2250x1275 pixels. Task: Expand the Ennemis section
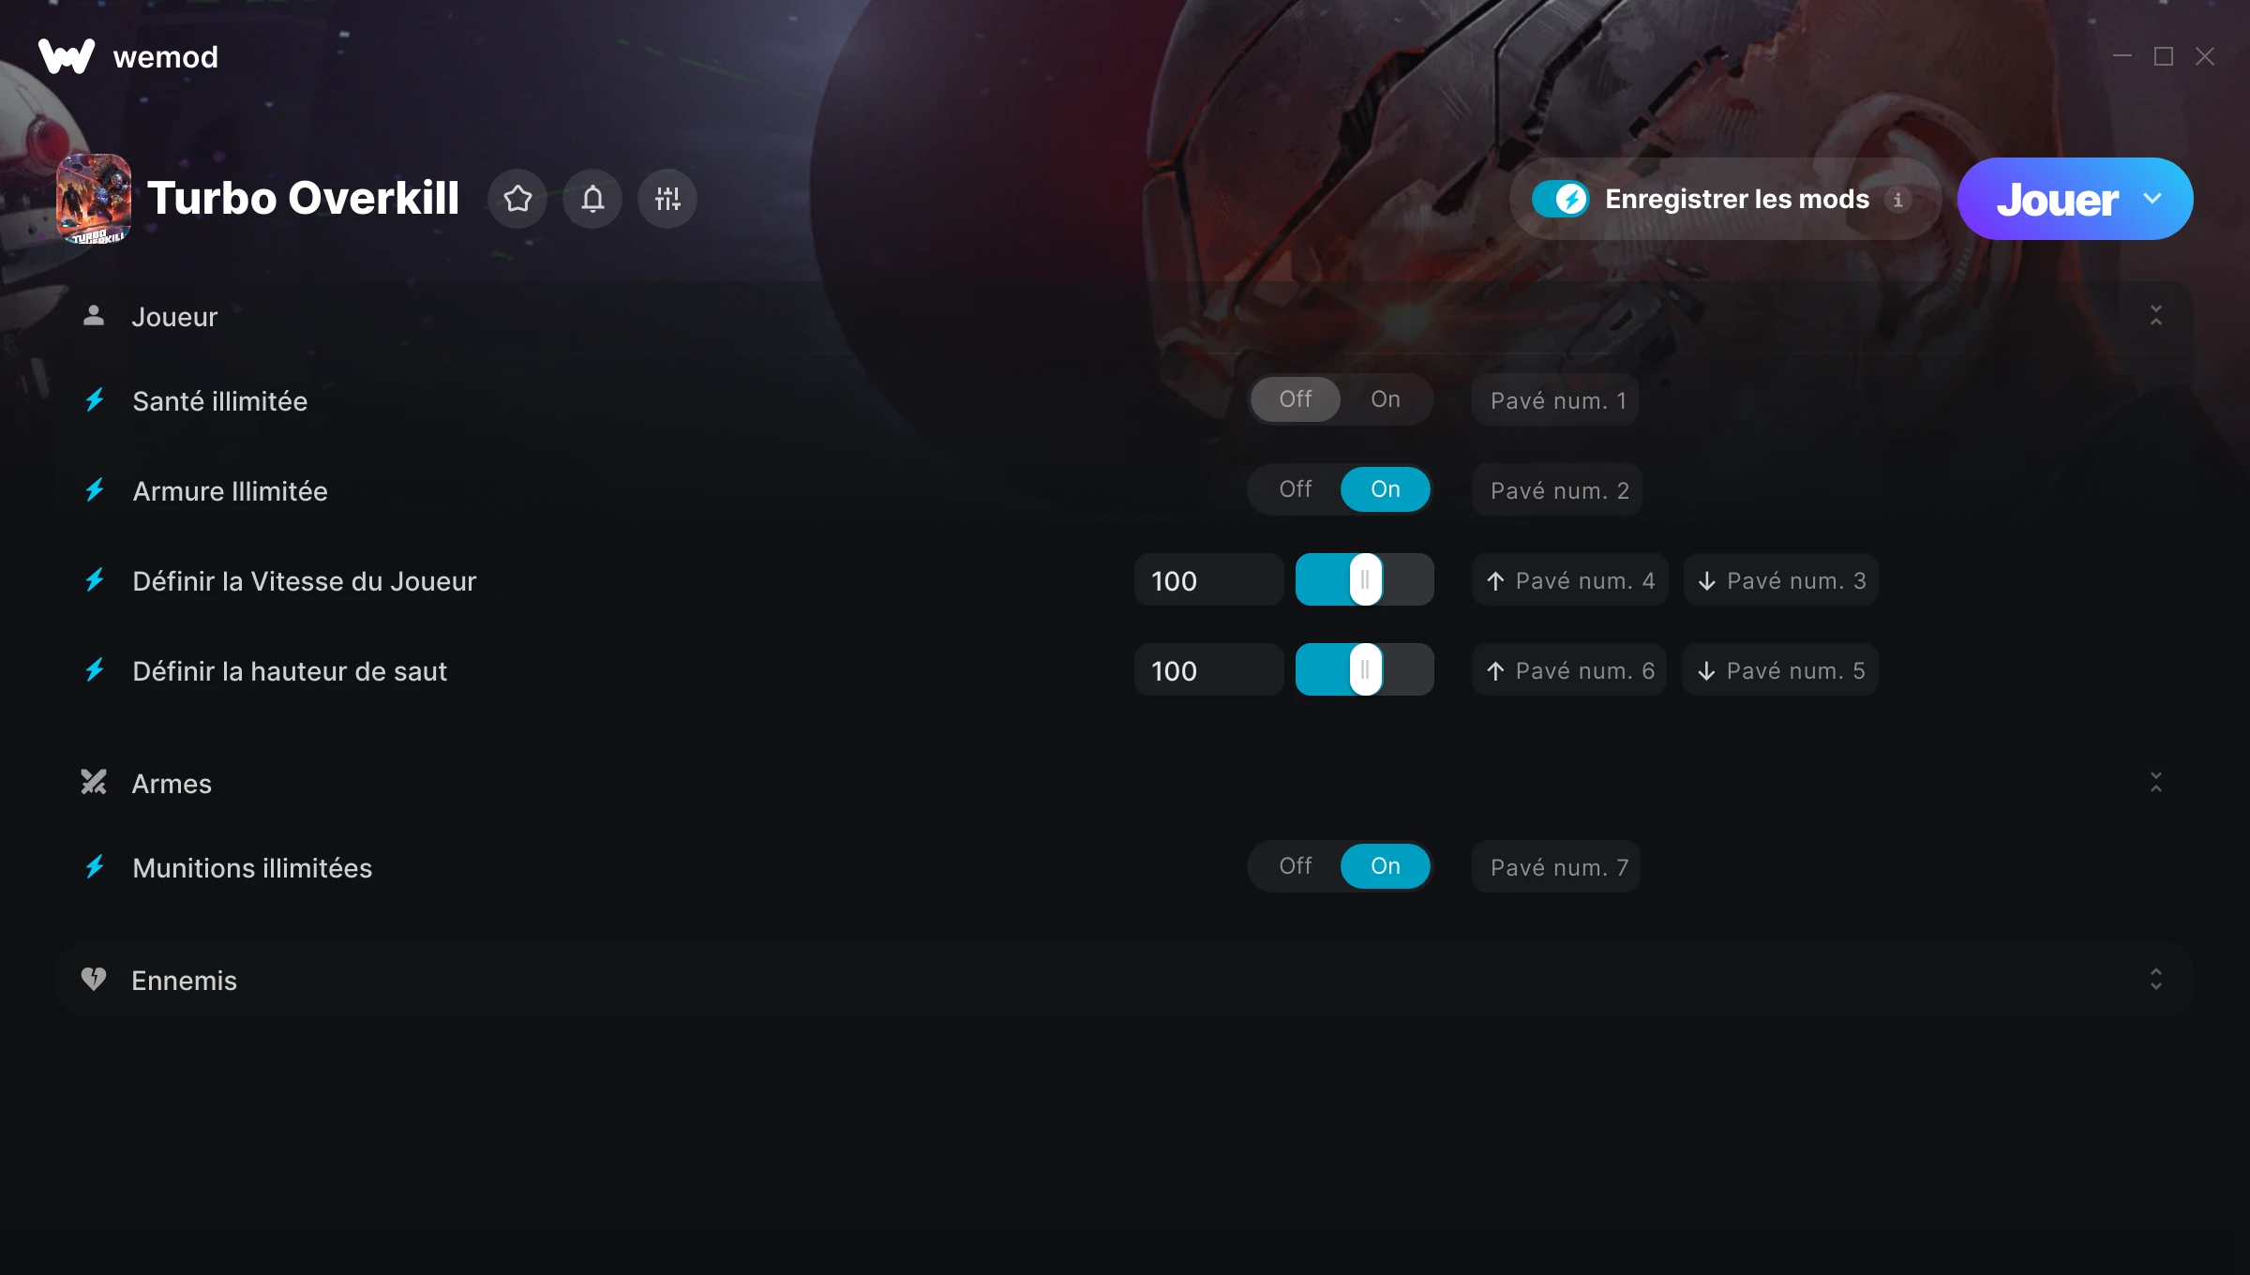2156,980
